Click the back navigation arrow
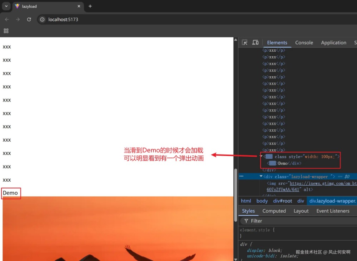This screenshot has width=357, height=261. point(7,19)
